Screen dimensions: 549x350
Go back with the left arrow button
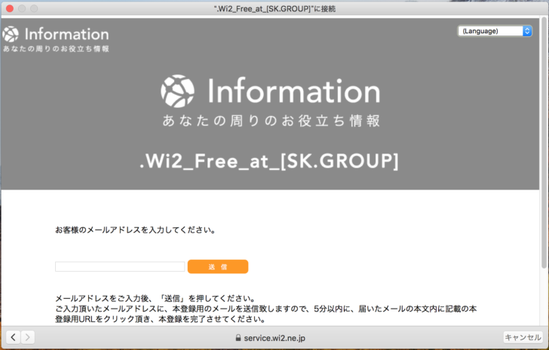(13, 337)
